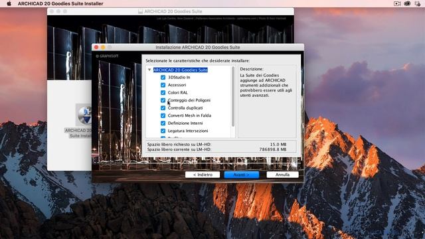Click the 15.0 MB required space value
This screenshot has width=425, height=239.
(278, 145)
